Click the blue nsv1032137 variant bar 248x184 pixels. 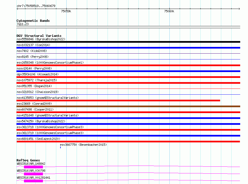[128, 48]
